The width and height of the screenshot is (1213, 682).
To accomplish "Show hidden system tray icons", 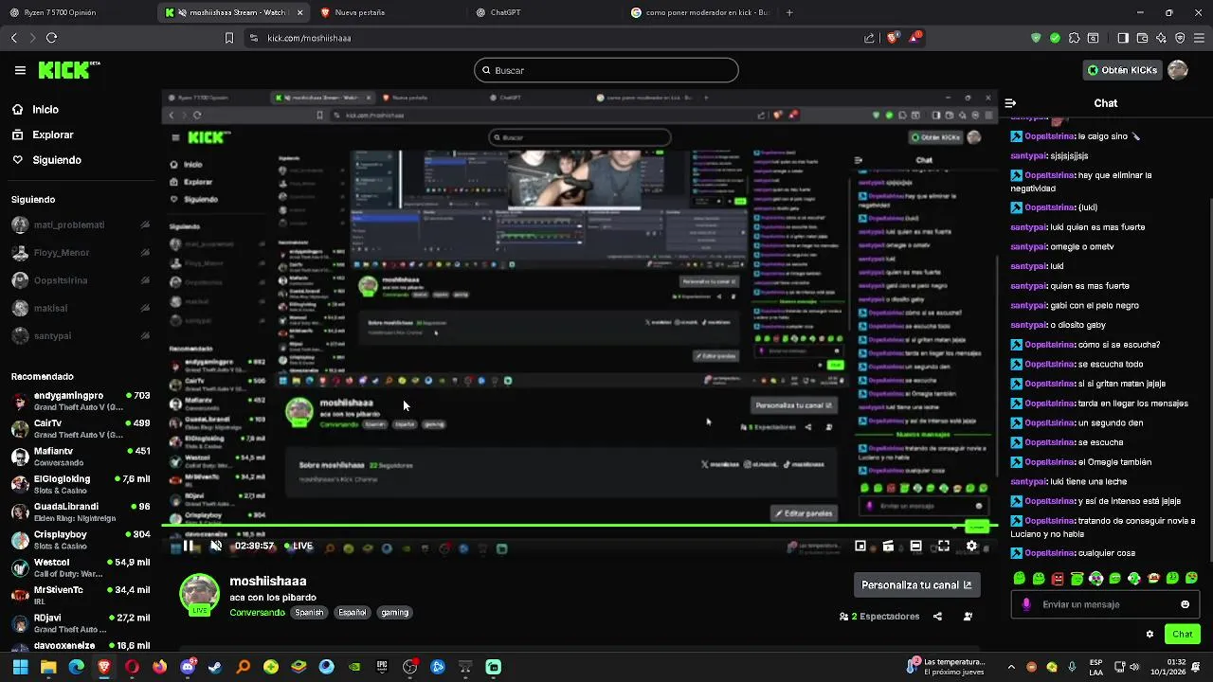I will [x=1010, y=667].
